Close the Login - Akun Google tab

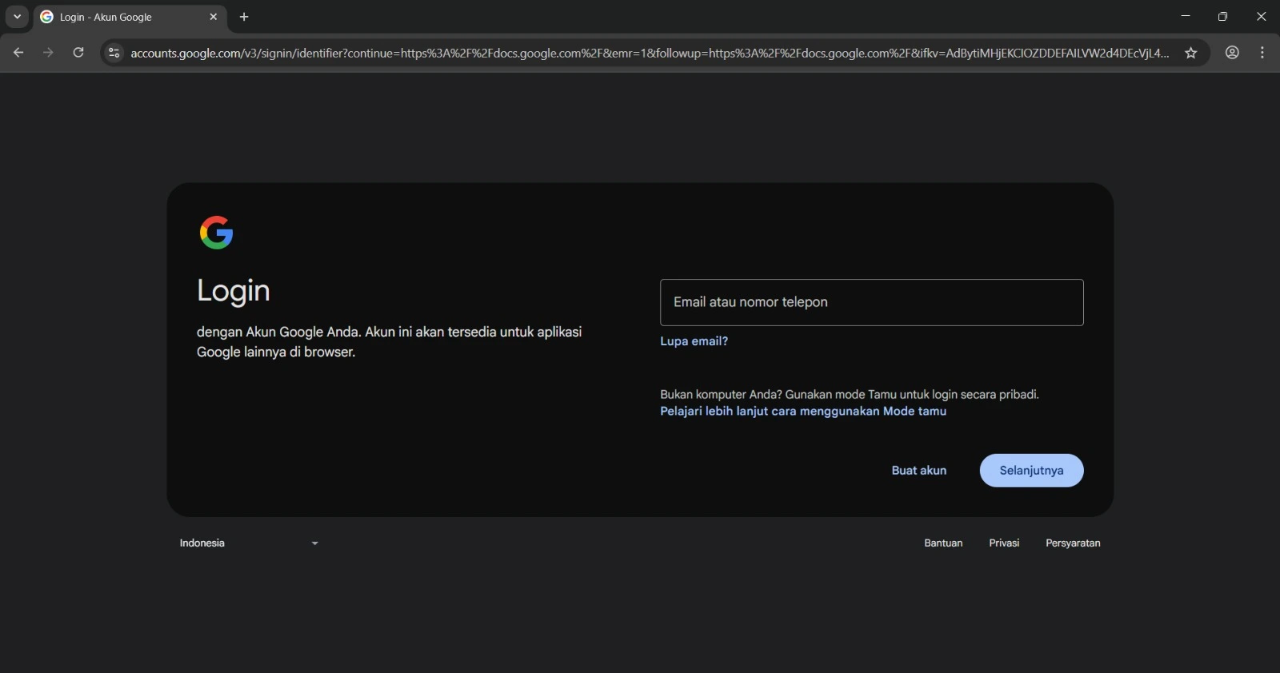coord(213,17)
